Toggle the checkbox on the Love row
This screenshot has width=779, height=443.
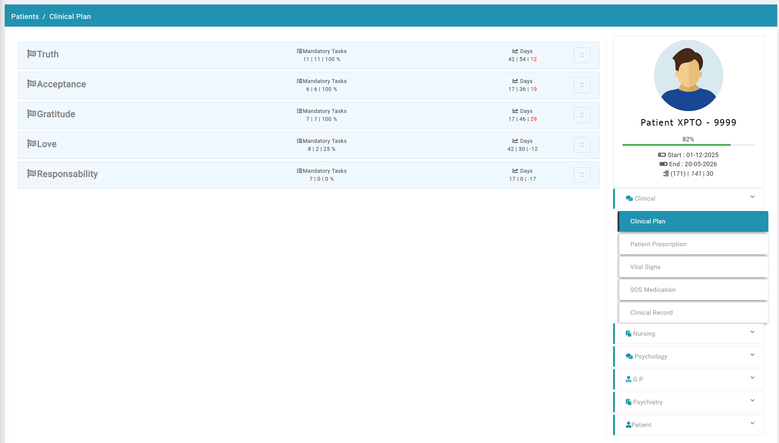[x=582, y=145]
